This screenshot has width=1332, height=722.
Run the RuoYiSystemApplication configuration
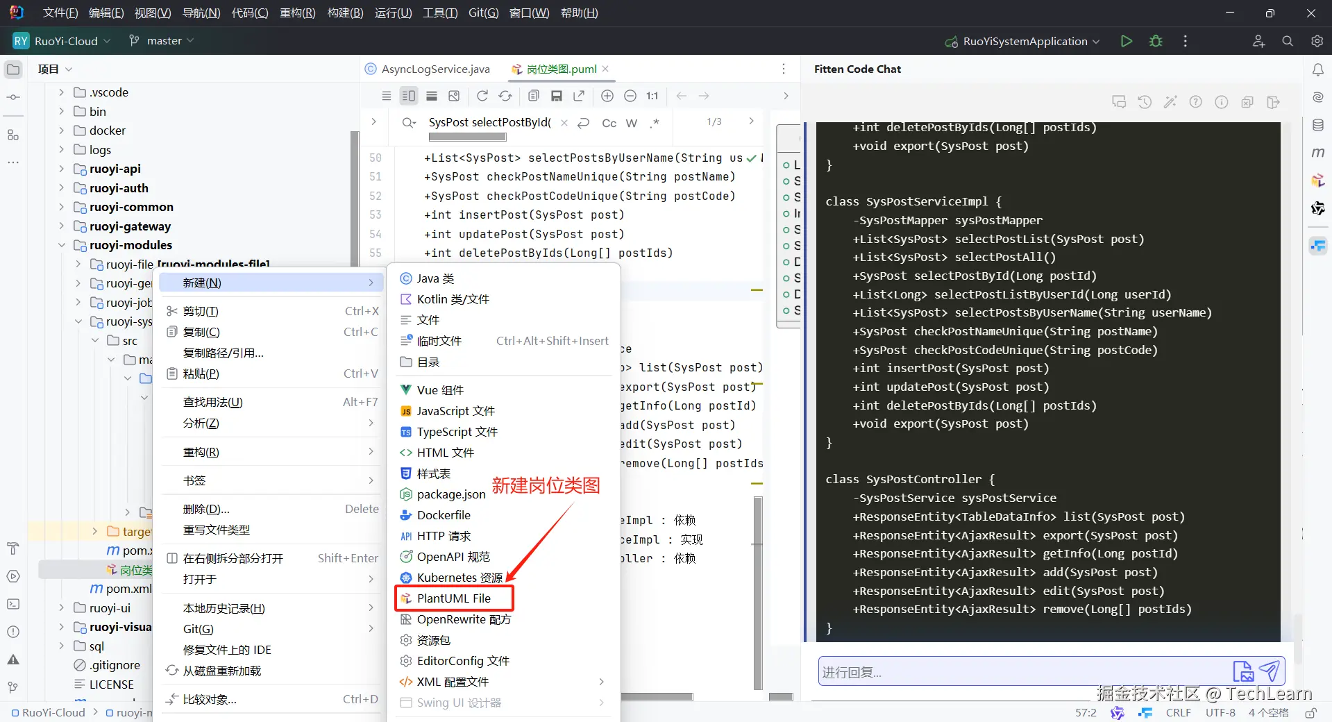pos(1126,41)
